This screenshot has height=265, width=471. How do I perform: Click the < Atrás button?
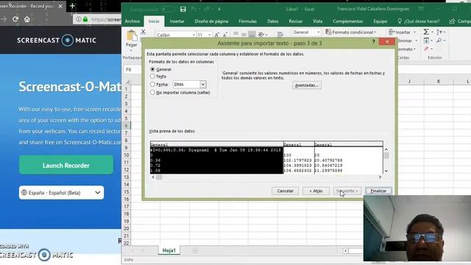316,191
